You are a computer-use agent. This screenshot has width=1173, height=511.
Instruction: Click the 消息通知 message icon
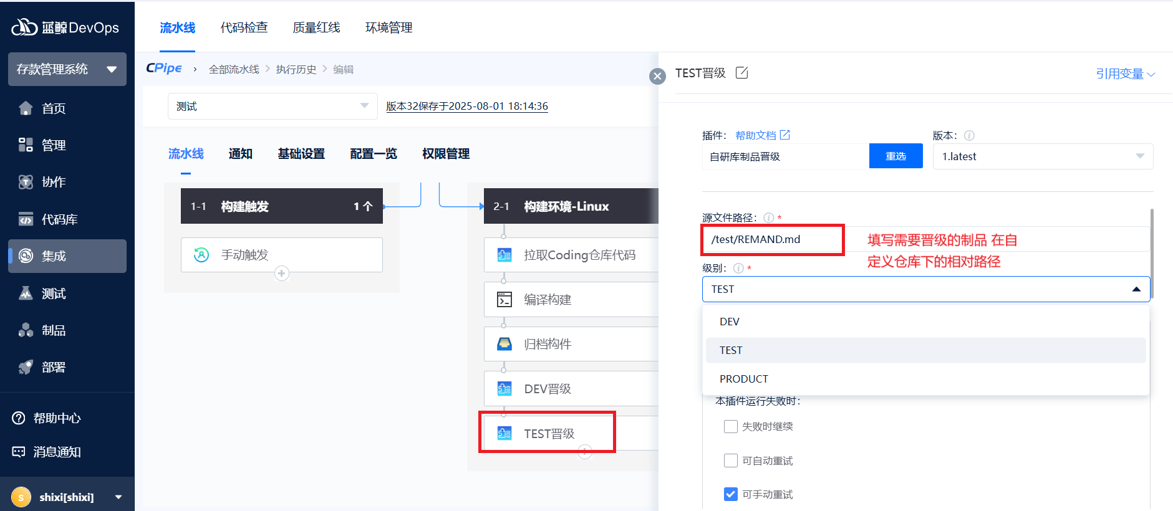coord(19,452)
